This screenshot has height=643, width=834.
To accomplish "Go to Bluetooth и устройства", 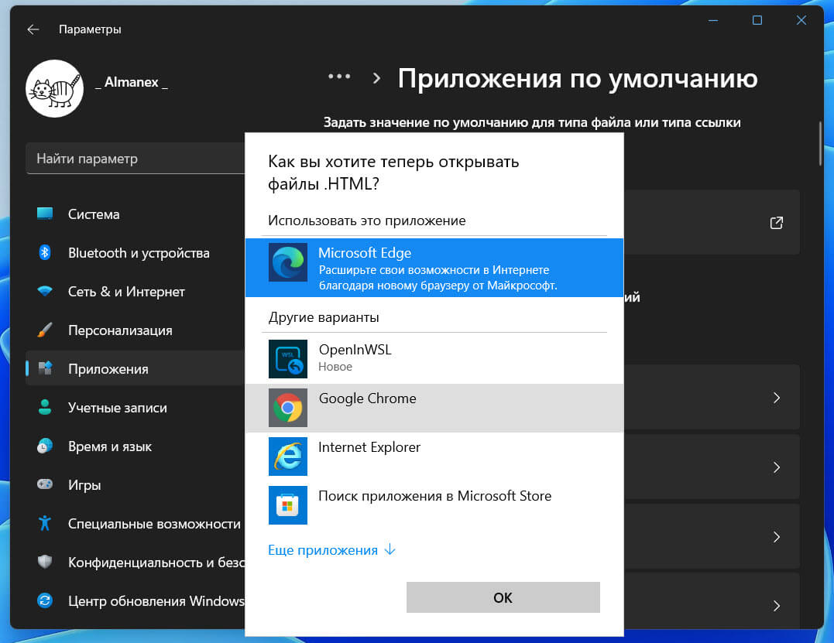I will point(135,253).
